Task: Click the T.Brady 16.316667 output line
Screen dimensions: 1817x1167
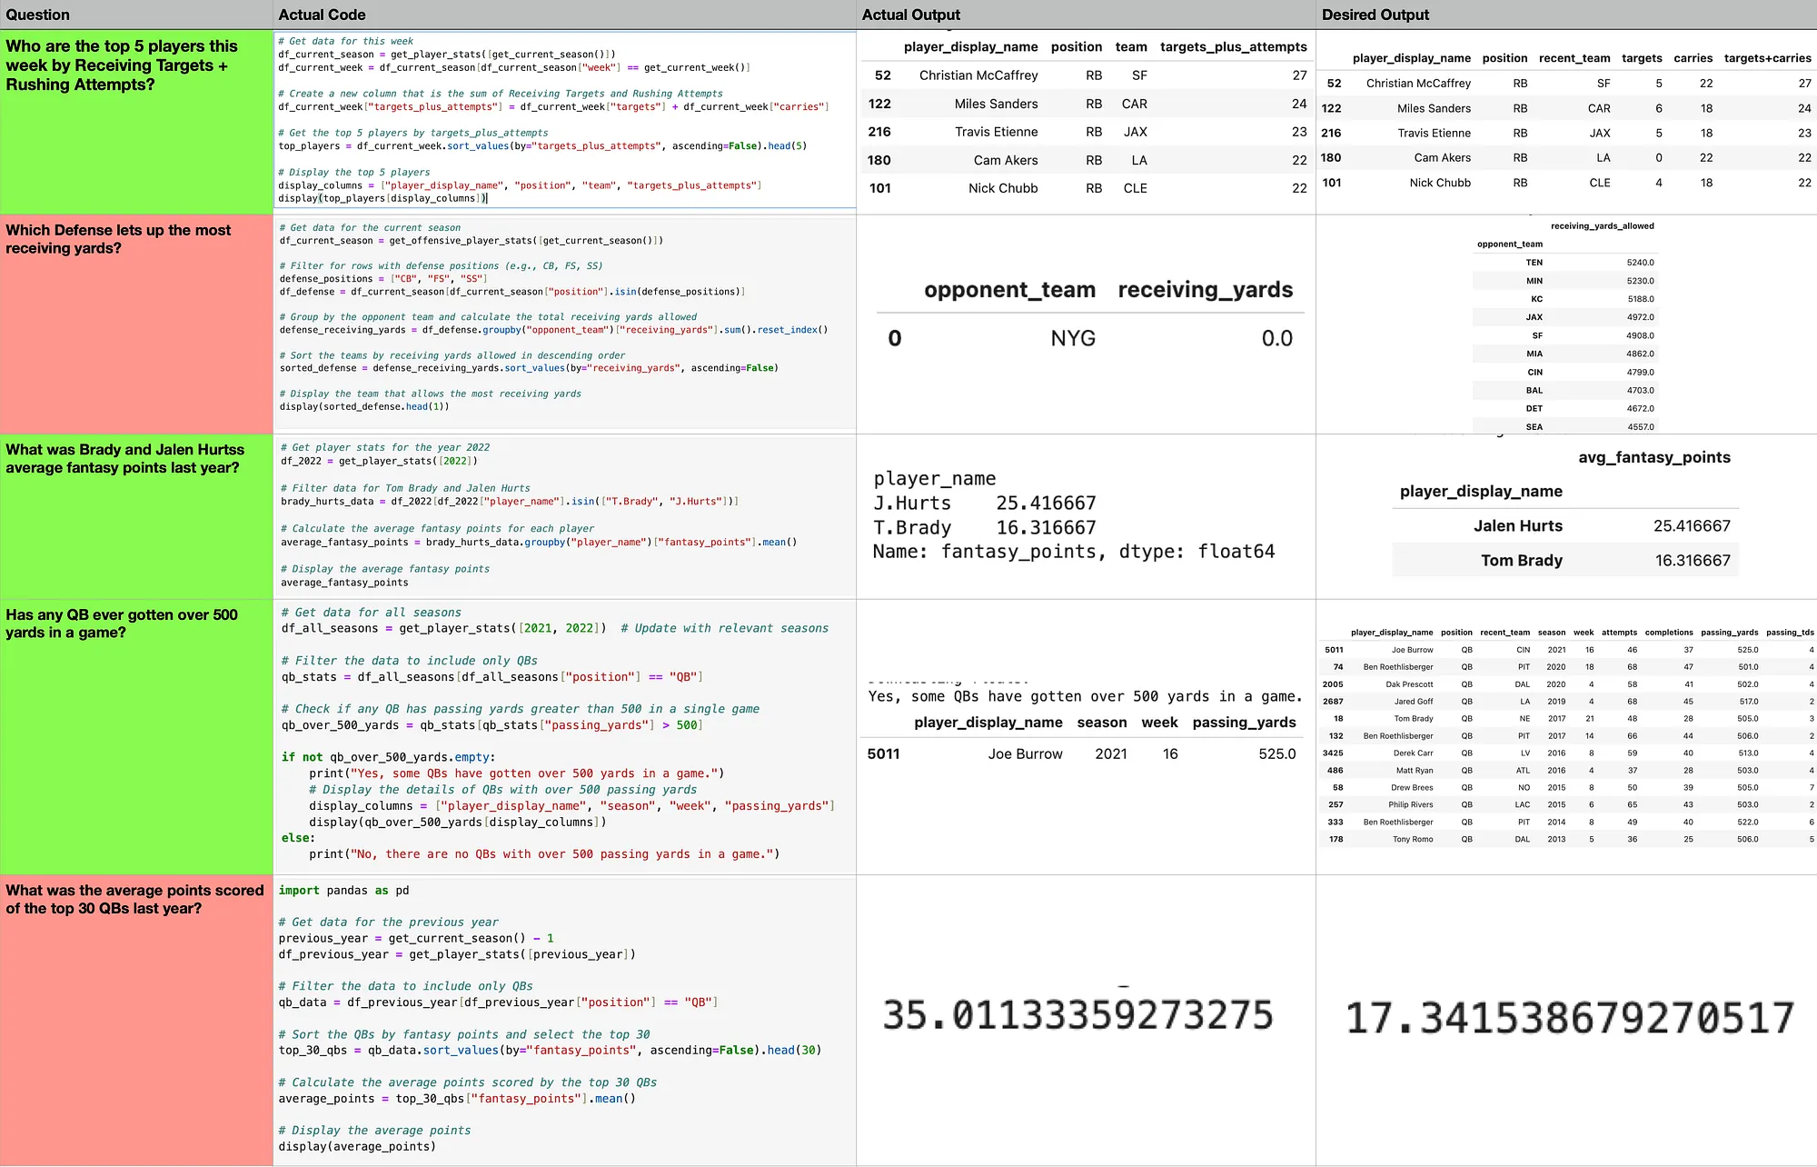Action: 985,528
